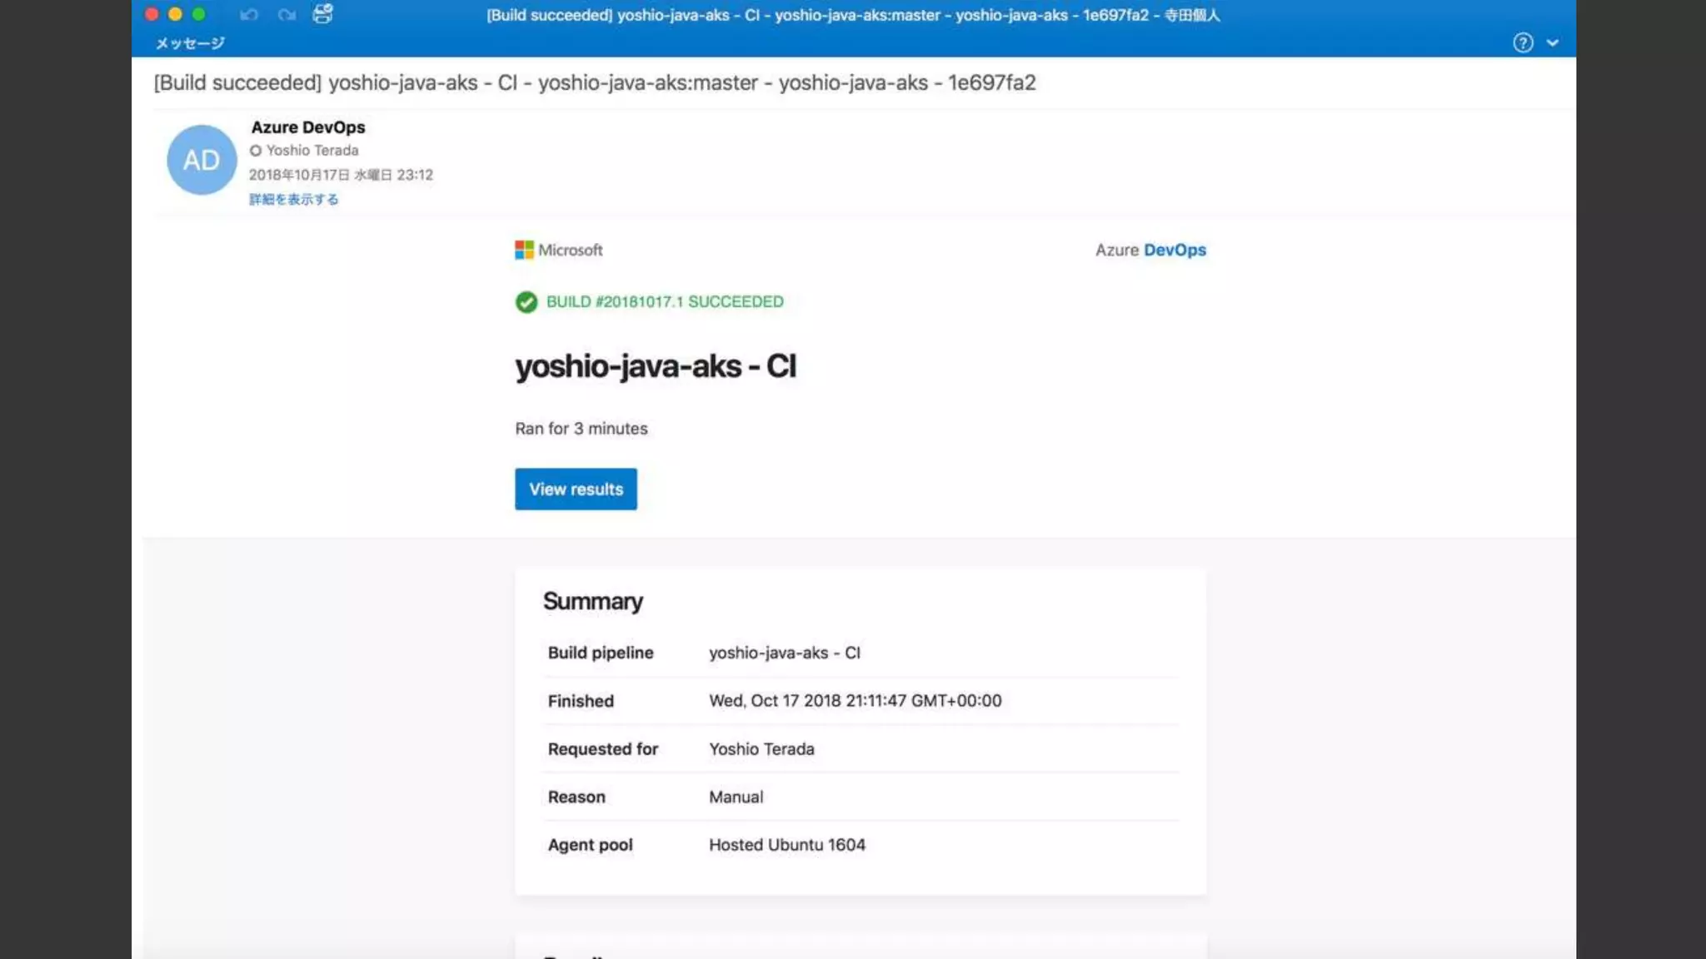Open the Help question mark icon
This screenshot has width=1706, height=959.
coord(1523,42)
